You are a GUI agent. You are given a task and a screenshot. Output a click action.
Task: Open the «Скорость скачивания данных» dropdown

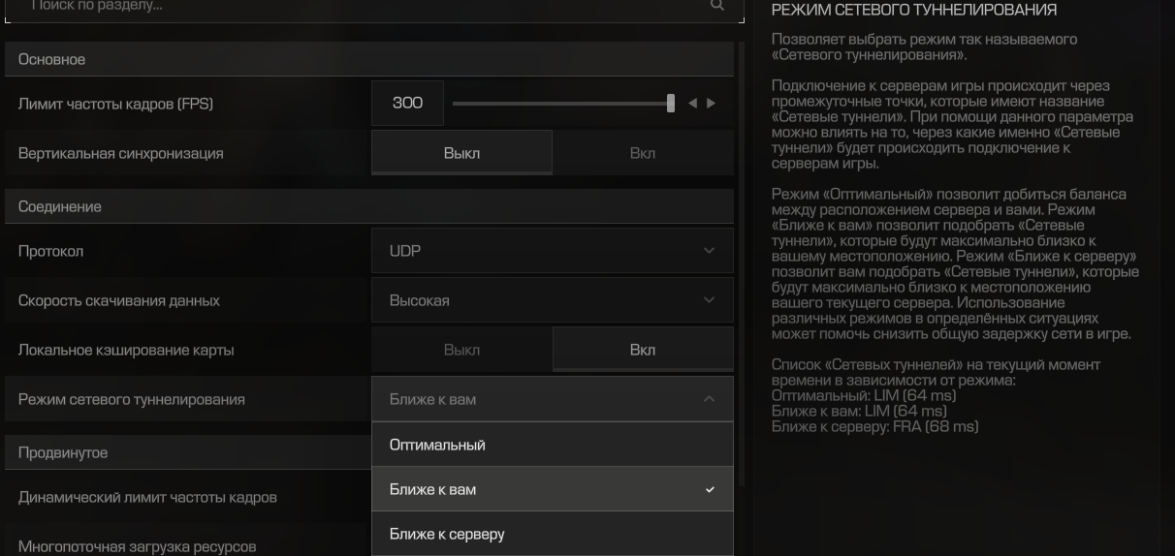point(553,300)
